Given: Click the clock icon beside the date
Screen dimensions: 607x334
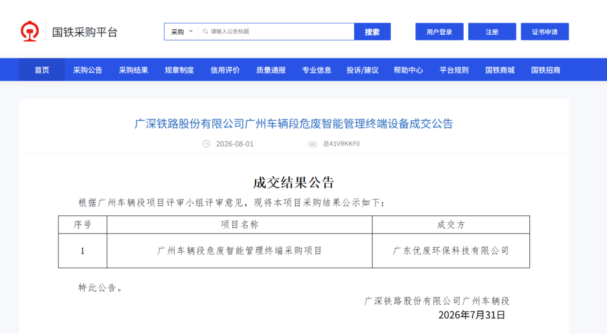Looking at the screenshot, I should 206,144.
